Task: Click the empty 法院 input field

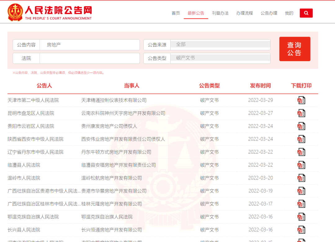Action: [x=89, y=58]
